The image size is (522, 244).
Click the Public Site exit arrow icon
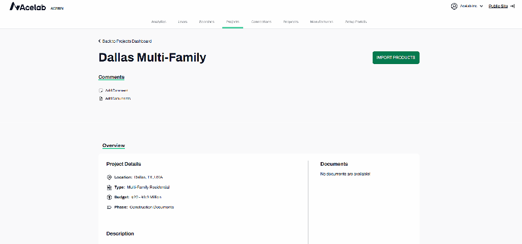(x=512, y=6)
